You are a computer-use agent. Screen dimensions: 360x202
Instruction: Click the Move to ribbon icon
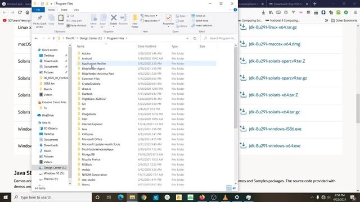pos(93,21)
